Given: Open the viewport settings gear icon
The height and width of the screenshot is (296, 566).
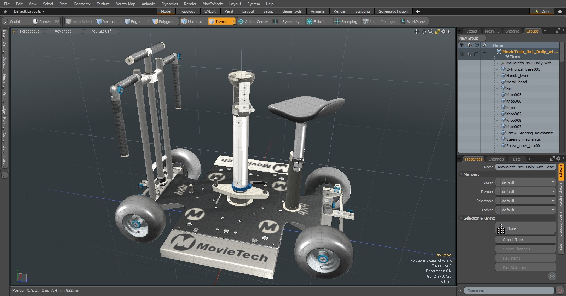Looking at the screenshot, I should tap(443, 31).
